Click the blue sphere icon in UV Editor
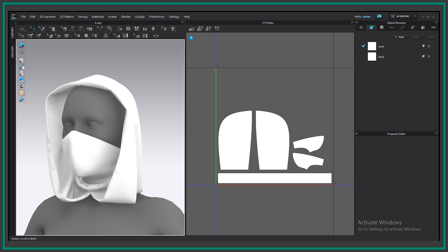This screenshot has height=252, width=448. (x=191, y=38)
